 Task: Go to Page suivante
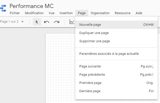pyautogui.click(x=90, y=66)
